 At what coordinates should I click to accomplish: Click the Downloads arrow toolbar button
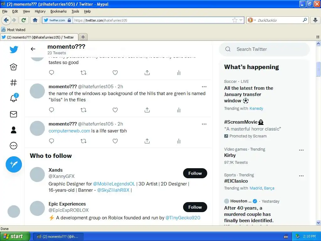[315, 20]
